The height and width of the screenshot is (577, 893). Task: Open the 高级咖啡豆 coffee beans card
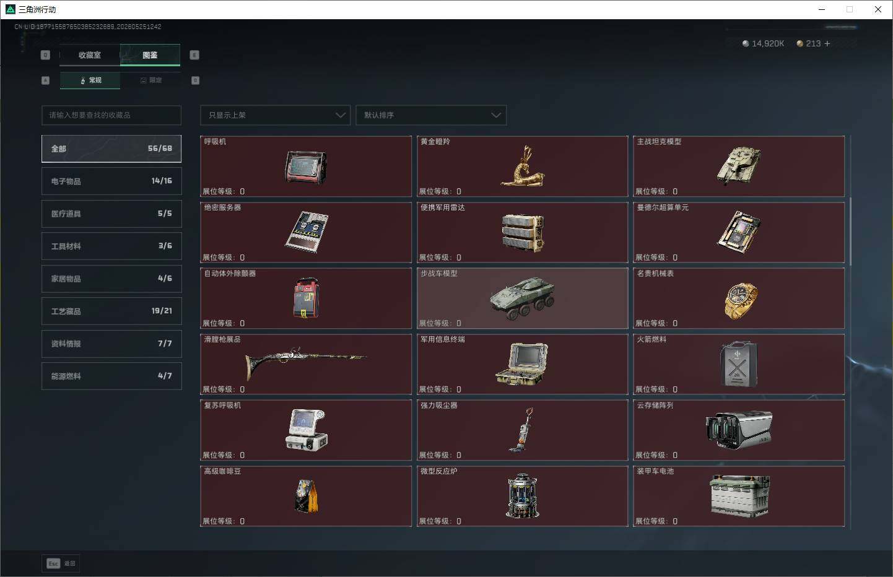coord(306,496)
